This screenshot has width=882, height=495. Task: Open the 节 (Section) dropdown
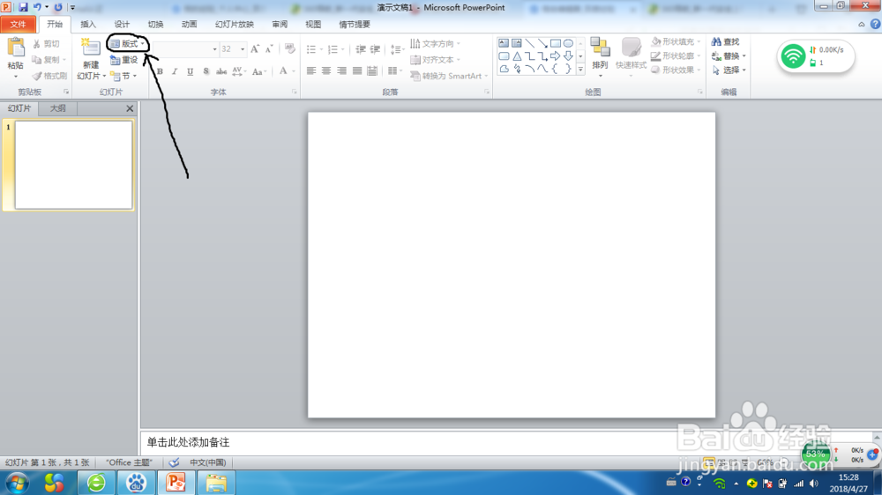123,76
